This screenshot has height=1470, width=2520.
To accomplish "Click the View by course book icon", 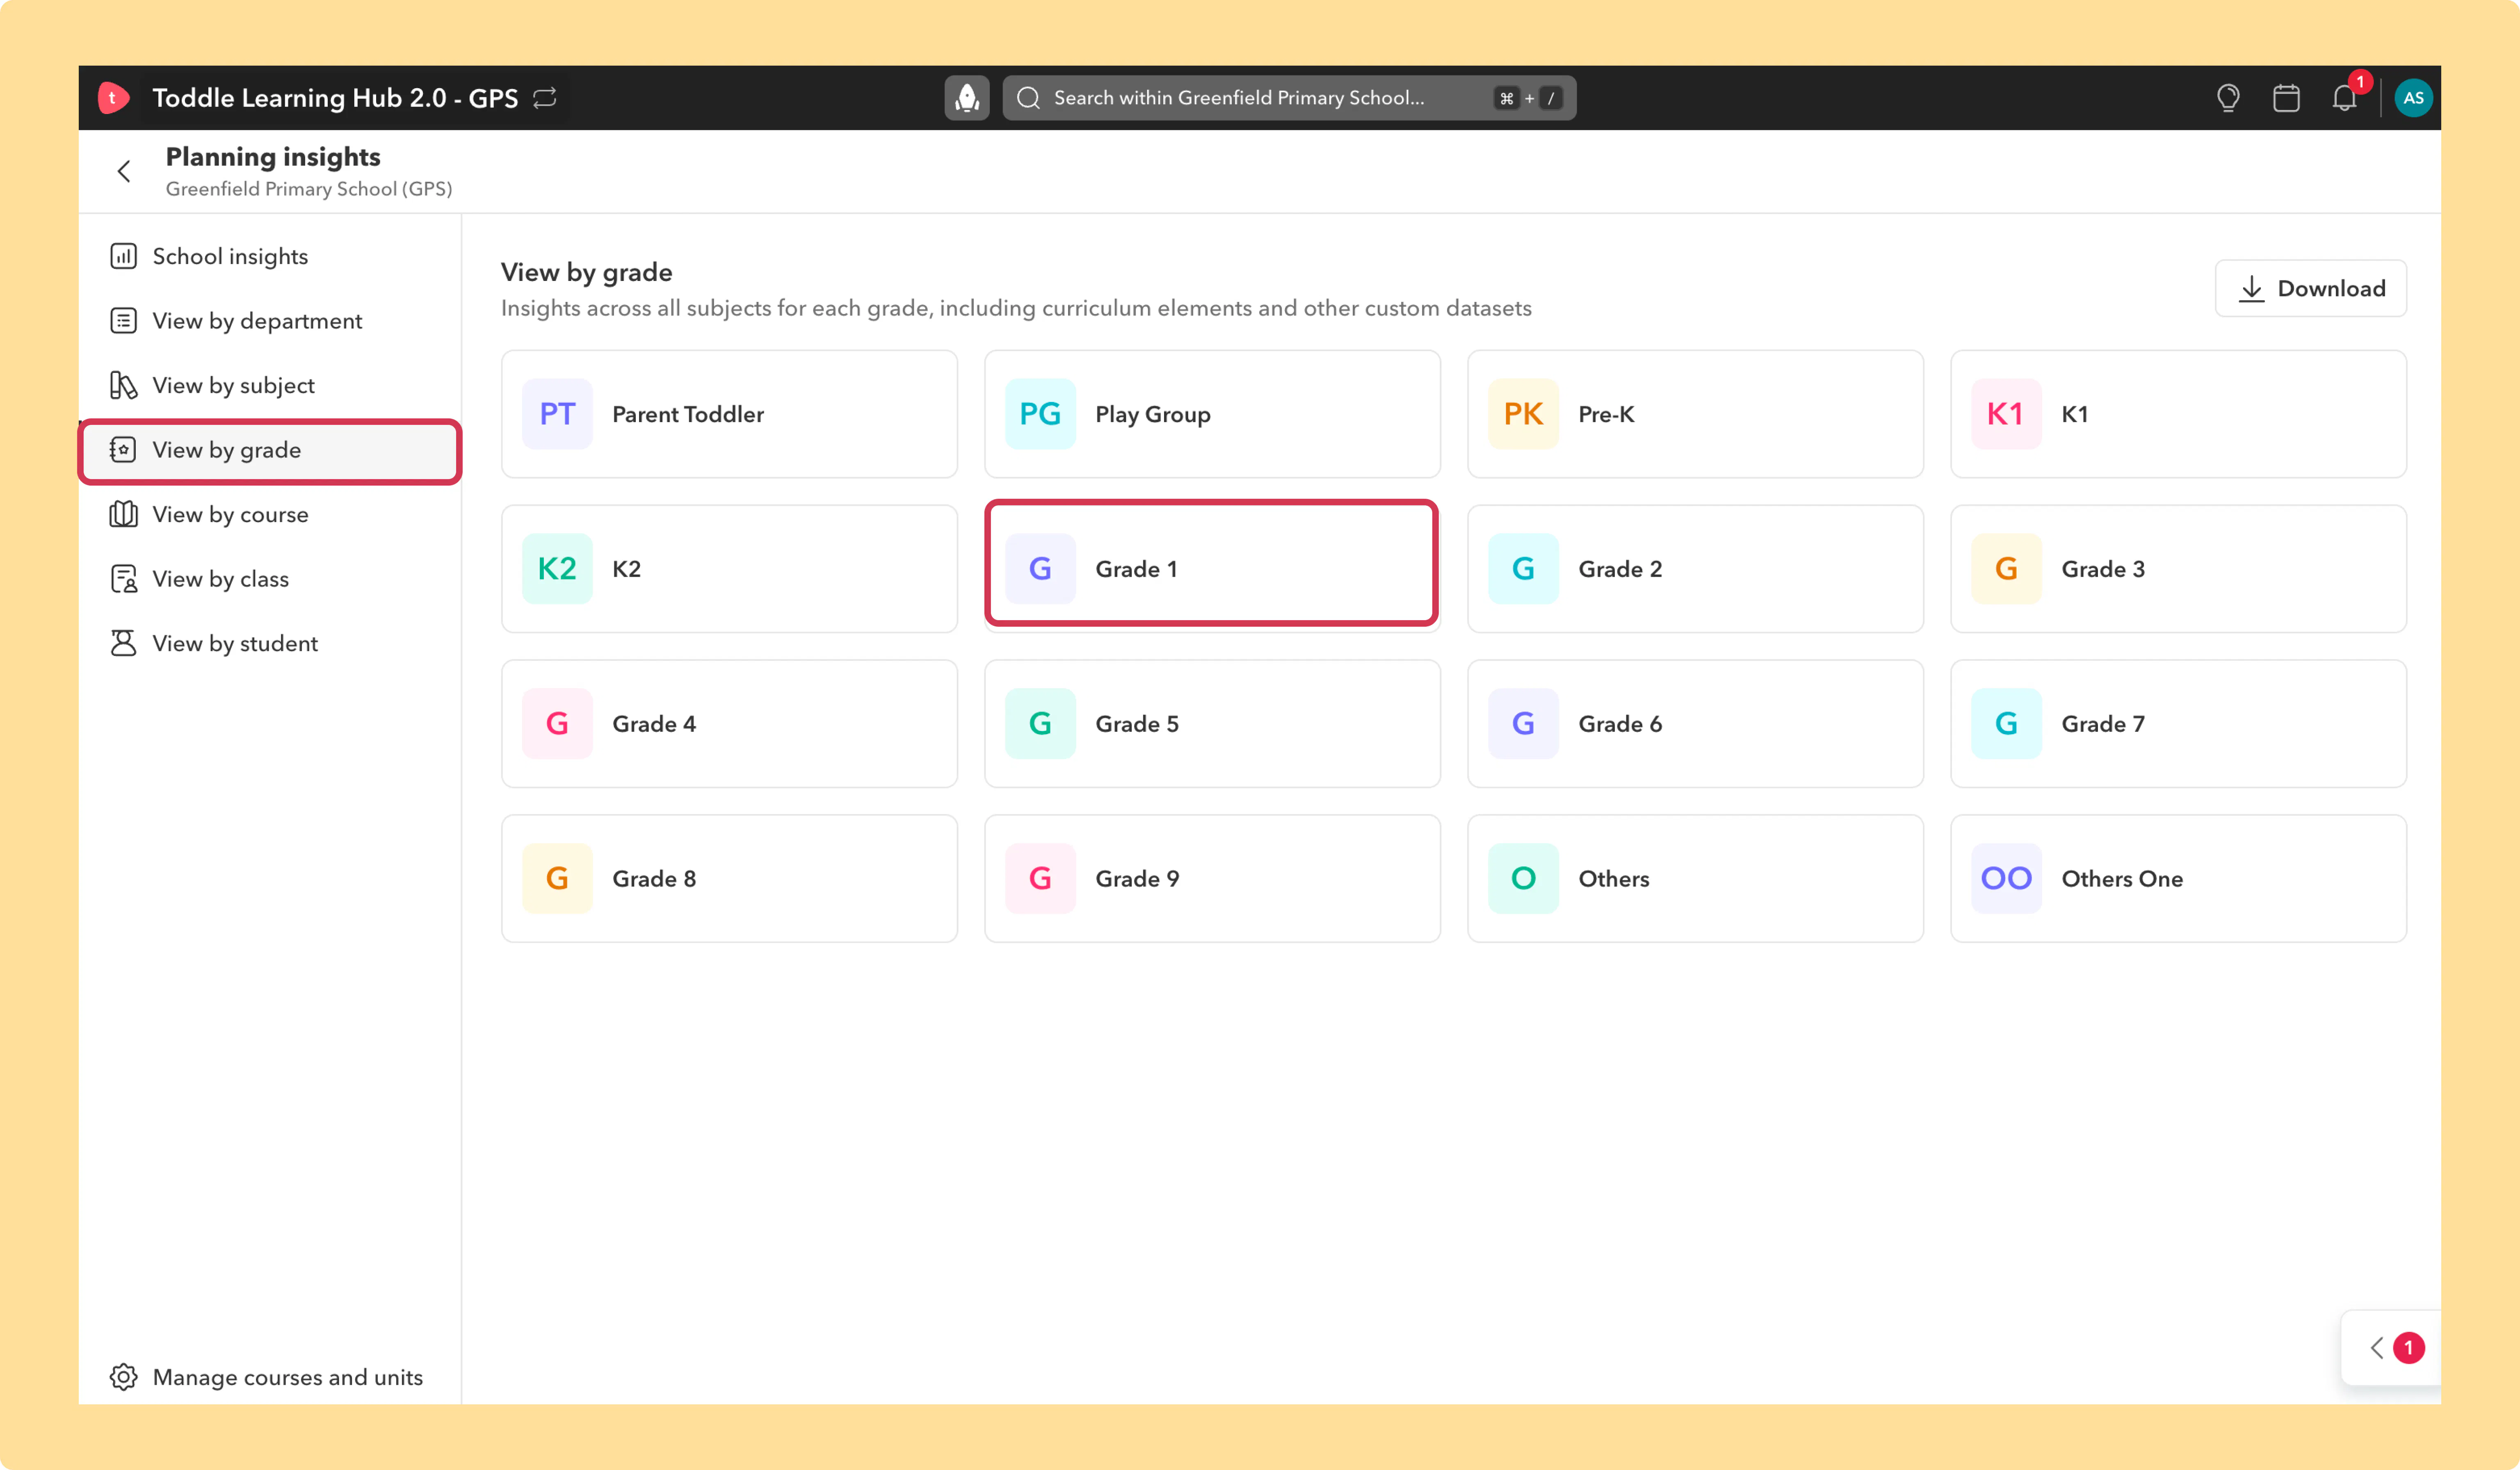I will click(123, 514).
